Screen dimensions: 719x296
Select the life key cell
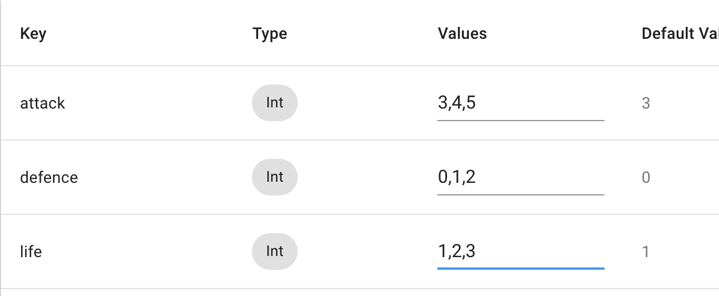click(x=31, y=251)
